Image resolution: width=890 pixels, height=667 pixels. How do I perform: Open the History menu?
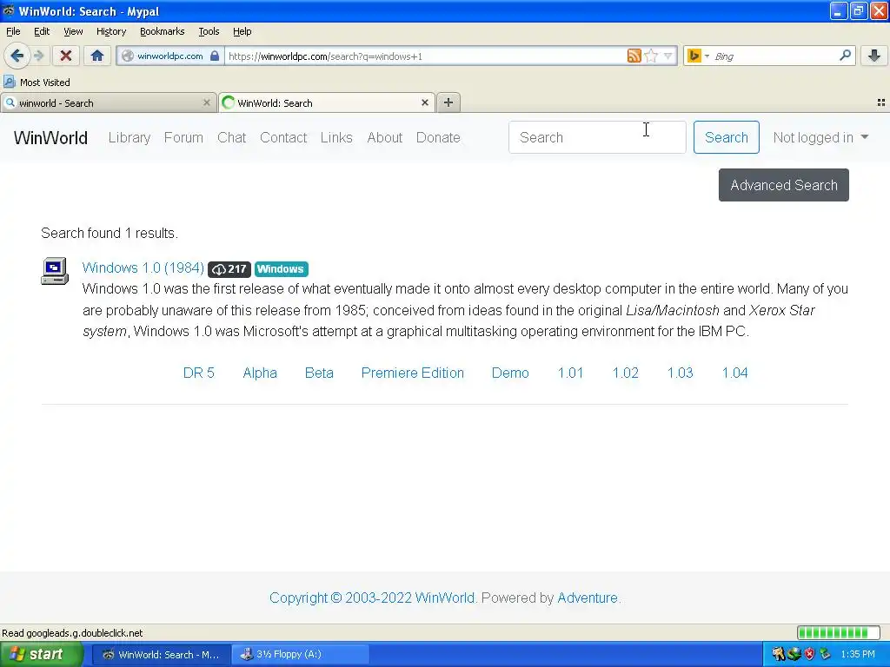110,31
